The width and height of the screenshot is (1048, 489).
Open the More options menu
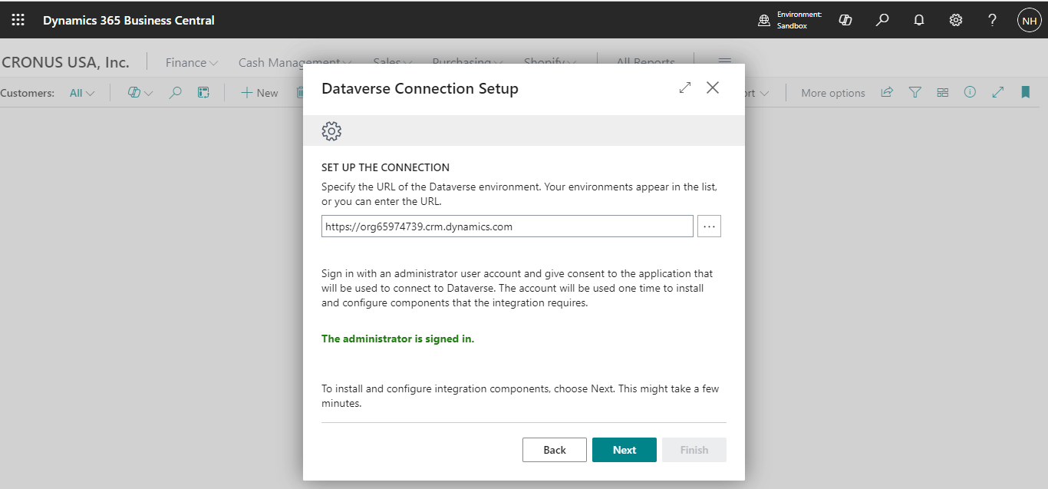pyautogui.click(x=832, y=93)
